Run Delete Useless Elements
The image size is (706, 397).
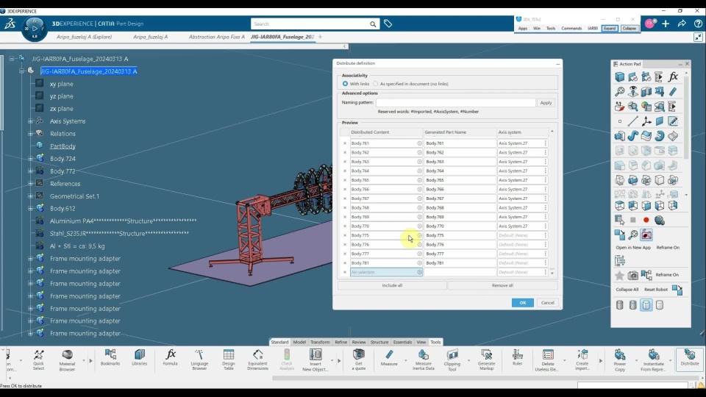[x=547, y=360]
